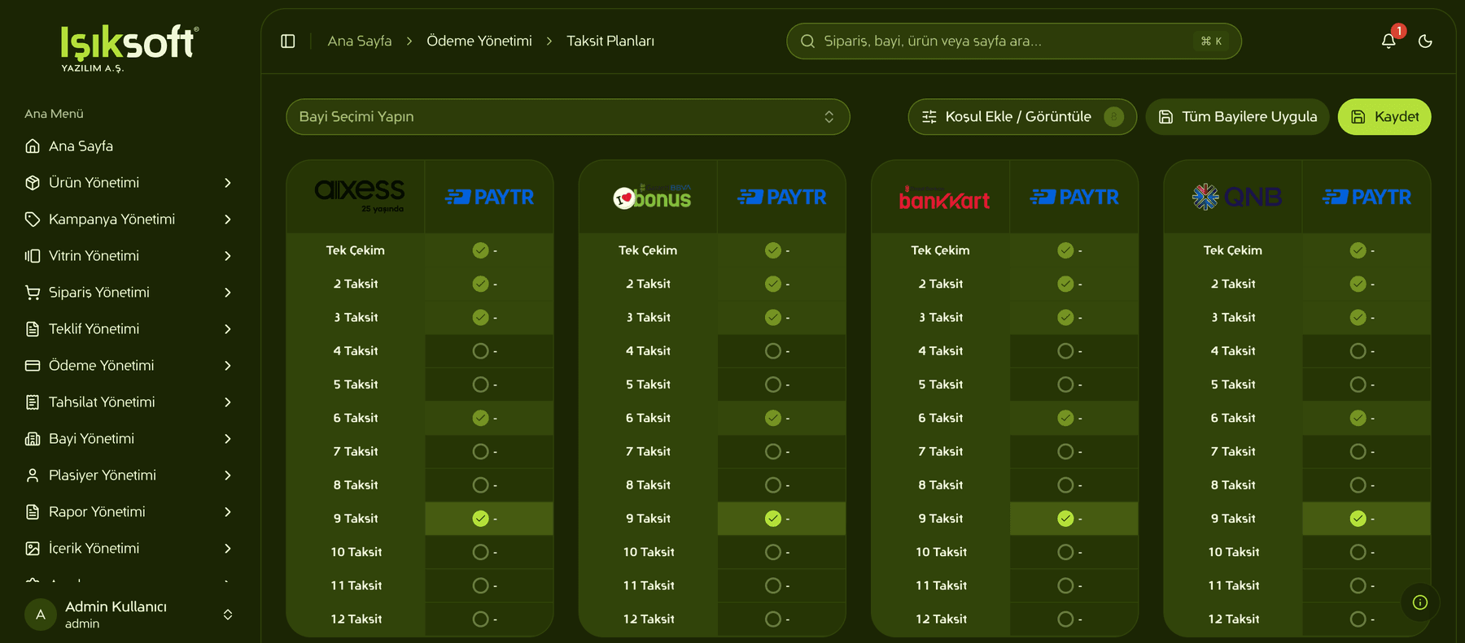The width and height of the screenshot is (1465, 643).
Task: Toggle the sidebar panel icon
Action: (288, 41)
